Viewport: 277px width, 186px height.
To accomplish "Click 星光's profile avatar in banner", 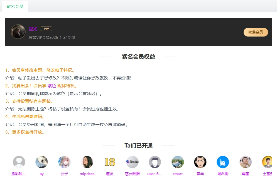I will click(x=18, y=32).
